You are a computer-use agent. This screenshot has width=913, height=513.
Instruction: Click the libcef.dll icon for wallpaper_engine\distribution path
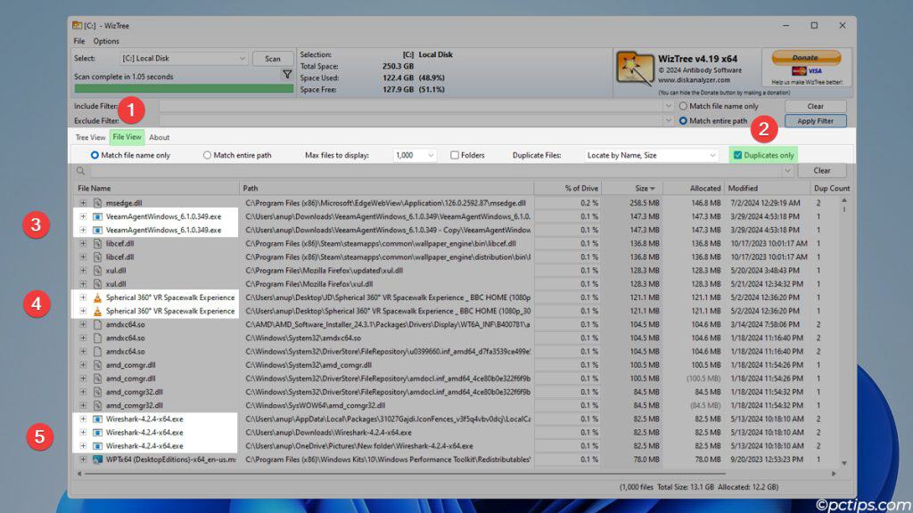coord(98,256)
